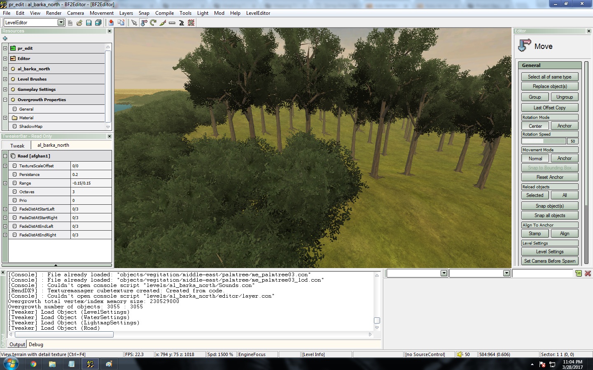The width and height of the screenshot is (593, 370).
Task: Click the open folder toolbar icon
Action: 79,23
